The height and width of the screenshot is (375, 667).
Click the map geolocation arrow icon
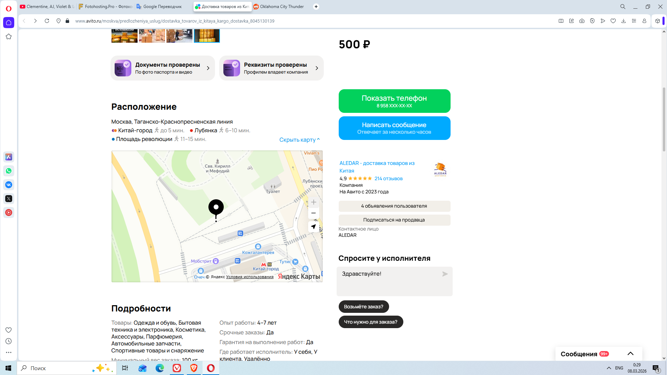pos(313,227)
